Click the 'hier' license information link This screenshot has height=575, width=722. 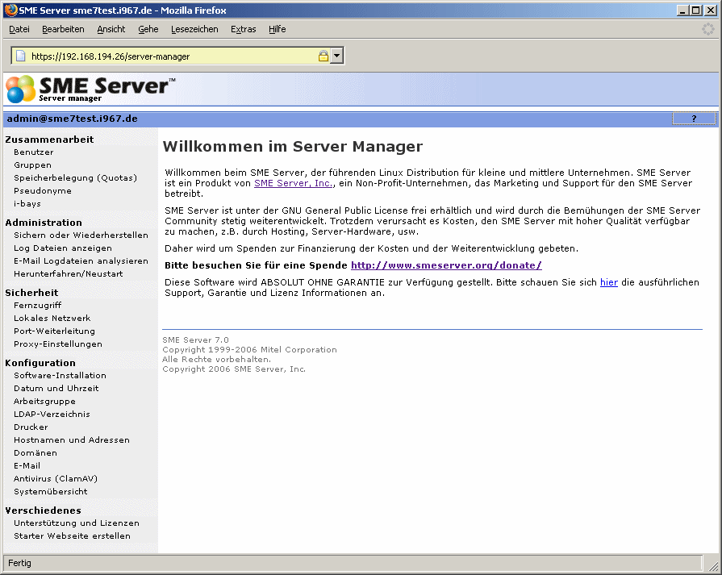point(609,282)
